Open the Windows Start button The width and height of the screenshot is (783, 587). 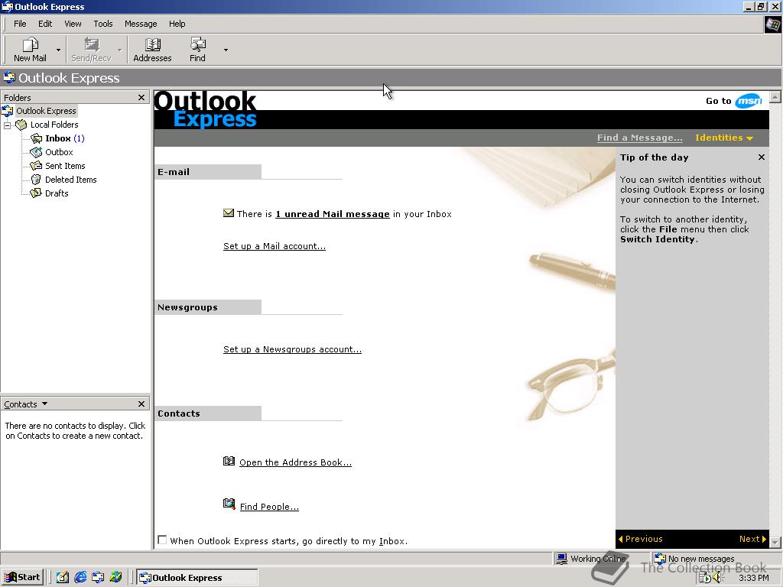point(23,578)
